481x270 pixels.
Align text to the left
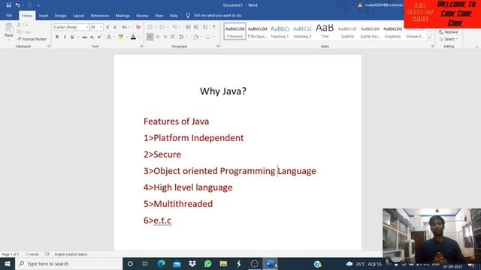(x=150, y=37)
